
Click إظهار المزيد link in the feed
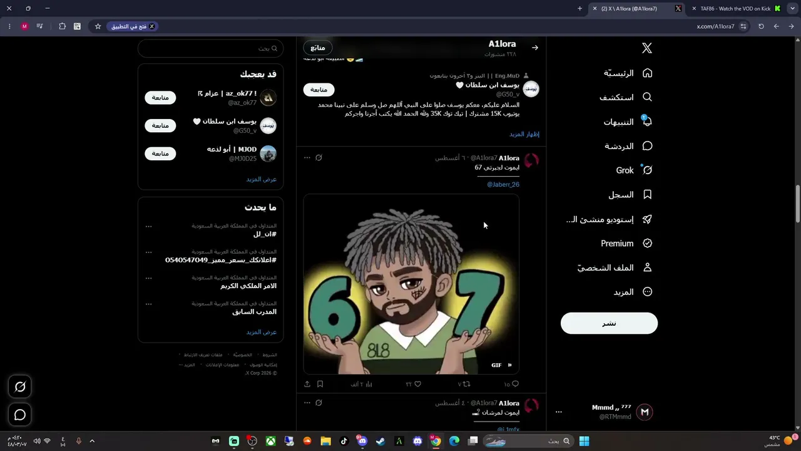point(524,134)
